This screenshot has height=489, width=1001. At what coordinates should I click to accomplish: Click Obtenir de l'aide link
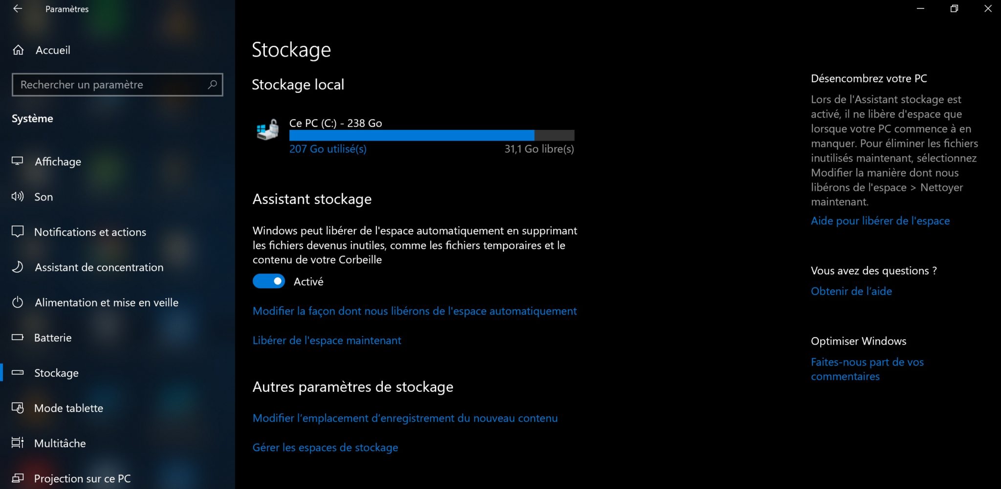pos(851,291)
